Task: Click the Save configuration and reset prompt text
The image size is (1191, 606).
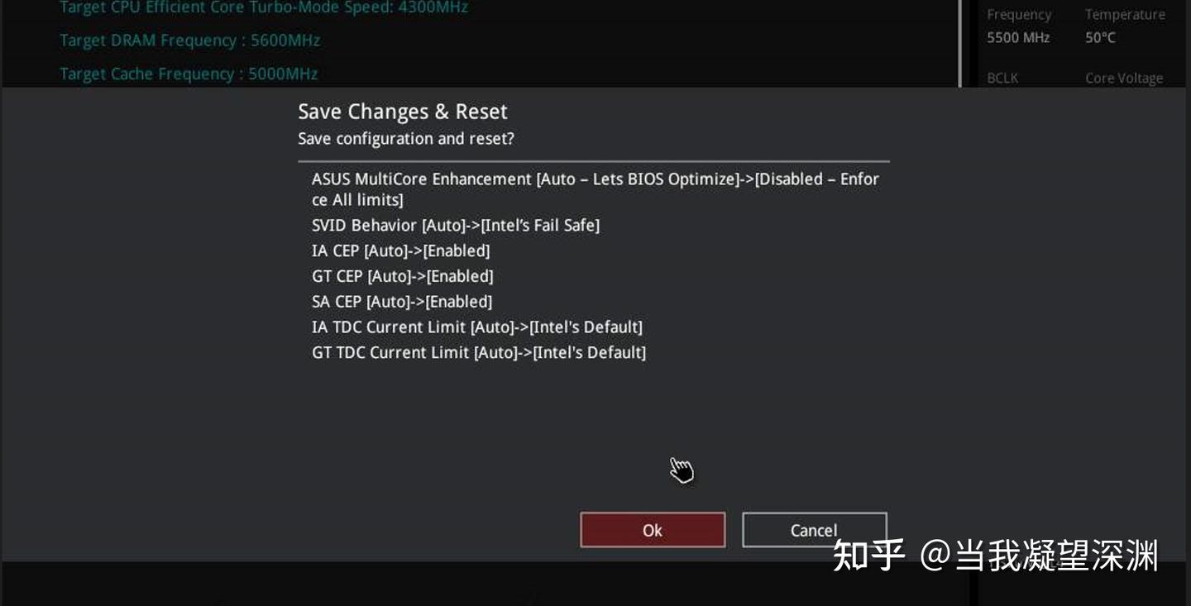Action: pos(406,138)
